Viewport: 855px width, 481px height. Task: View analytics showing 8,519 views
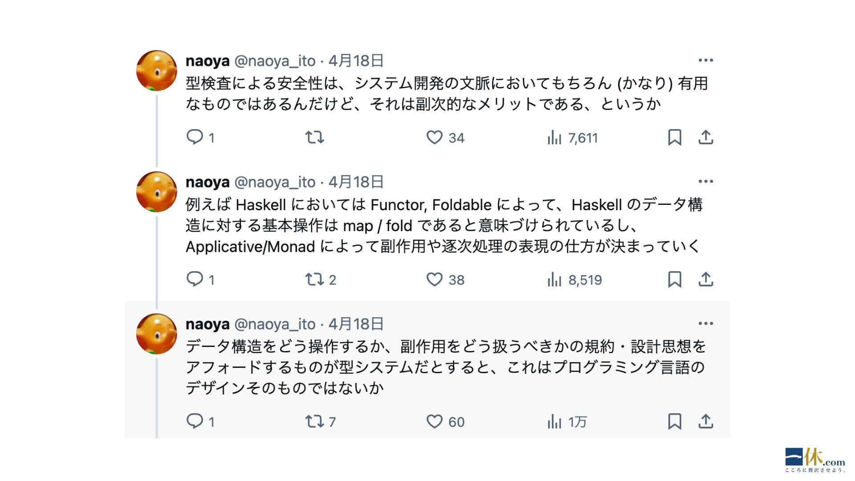click(x=554, y=279)
